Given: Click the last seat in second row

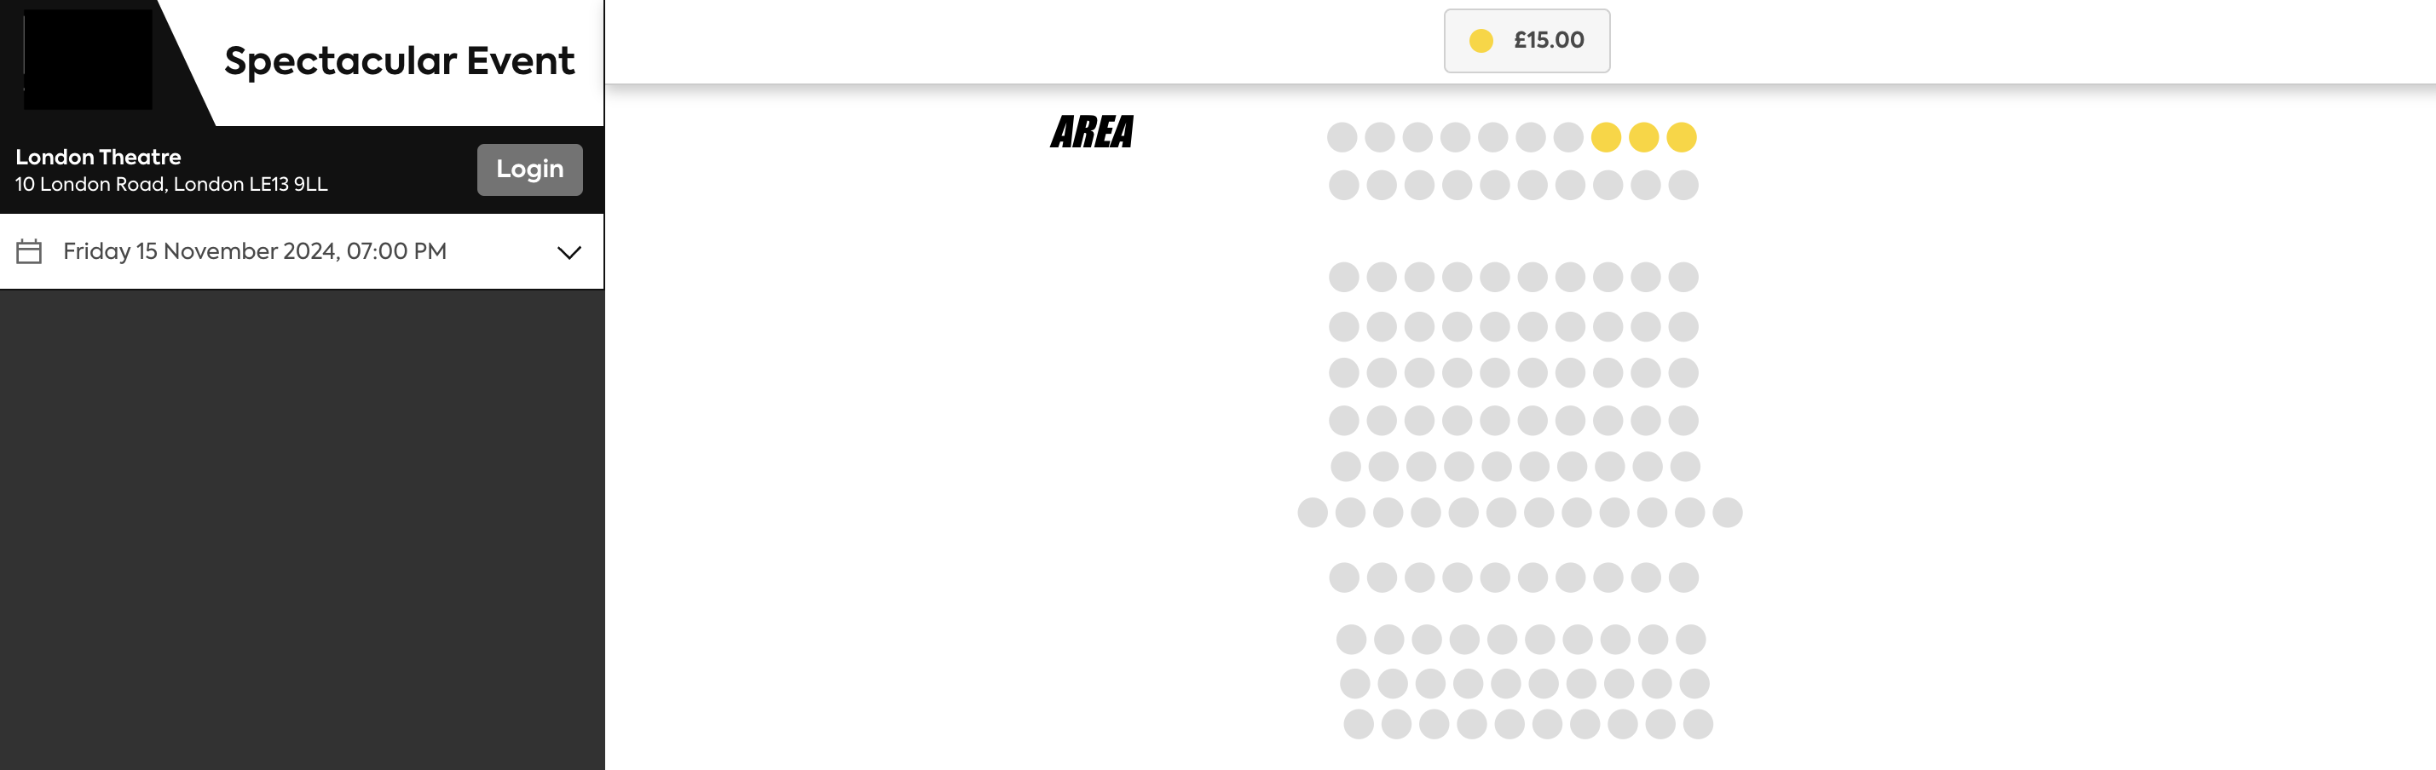Looking at the screenshot, I should tap(1683, 185).
